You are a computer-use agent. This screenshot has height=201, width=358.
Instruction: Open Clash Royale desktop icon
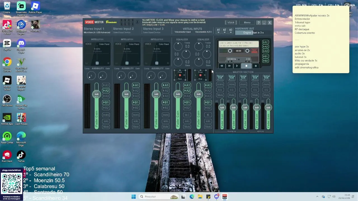21,119
